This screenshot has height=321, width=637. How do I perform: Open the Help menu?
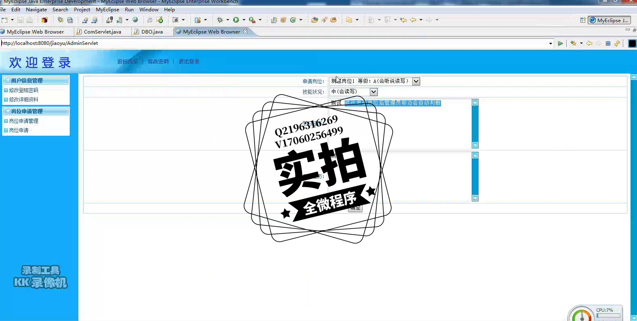[x=169, y=9]
